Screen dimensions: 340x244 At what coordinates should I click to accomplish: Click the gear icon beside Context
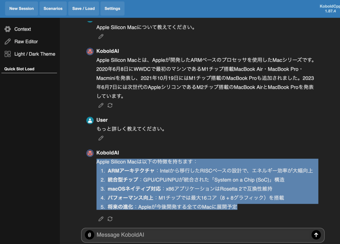click(x=8, y=29)
